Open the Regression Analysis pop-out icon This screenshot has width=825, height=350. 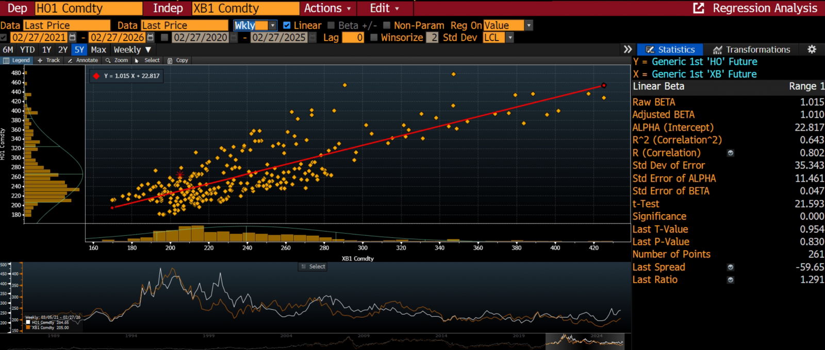coord(699,8)
